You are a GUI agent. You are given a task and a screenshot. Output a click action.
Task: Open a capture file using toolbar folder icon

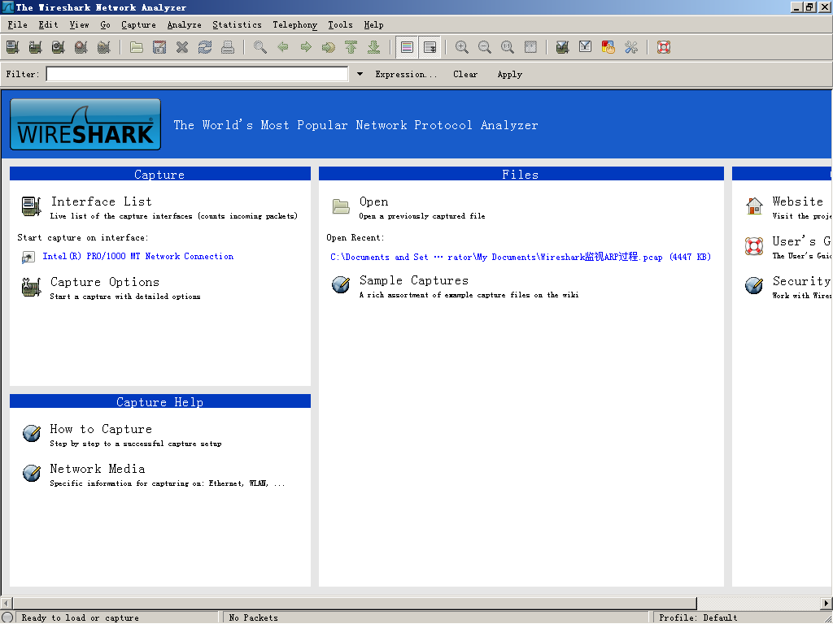click(x=137, y=47)
